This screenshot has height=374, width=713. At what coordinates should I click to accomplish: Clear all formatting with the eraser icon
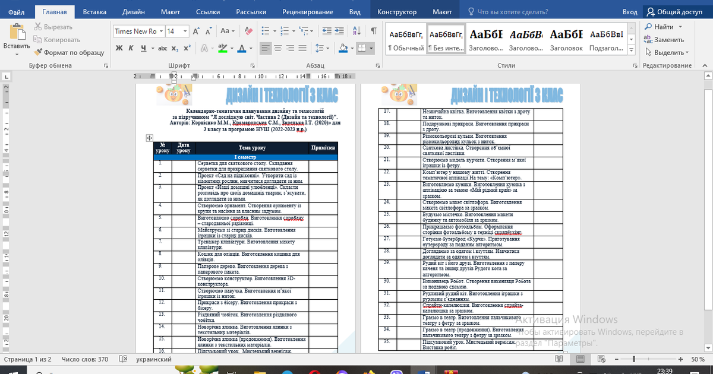tap(247, 31)
